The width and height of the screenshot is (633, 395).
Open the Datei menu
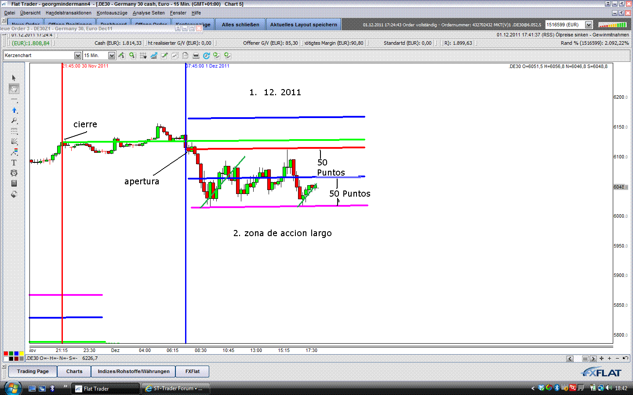pos(10,13)
